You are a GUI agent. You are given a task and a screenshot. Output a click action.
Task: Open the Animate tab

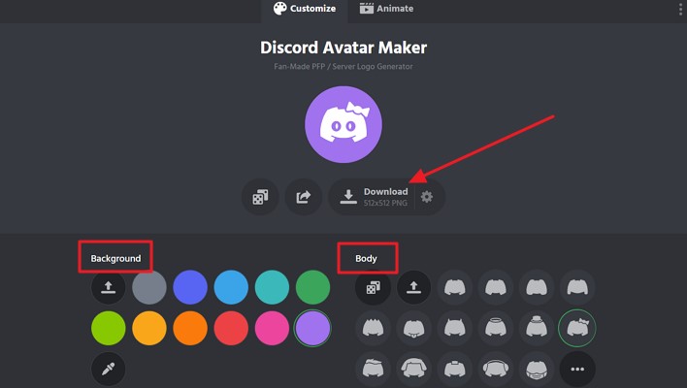386,9
